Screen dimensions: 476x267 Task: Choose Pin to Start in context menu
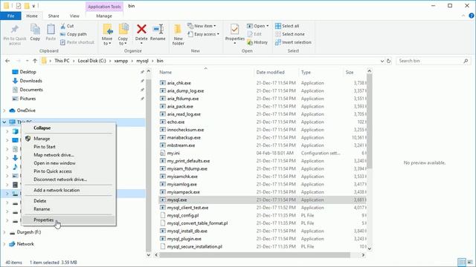point(68,147)
